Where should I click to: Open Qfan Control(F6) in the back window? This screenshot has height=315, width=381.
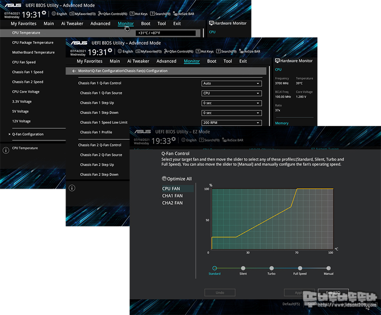click(113, 14)
